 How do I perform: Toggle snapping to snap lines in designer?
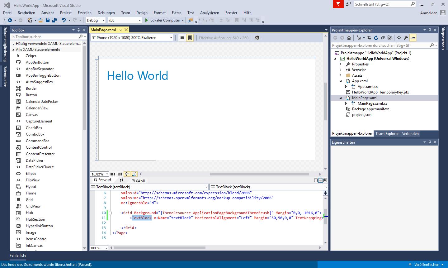pyautogui.click(x=127, y=174)
